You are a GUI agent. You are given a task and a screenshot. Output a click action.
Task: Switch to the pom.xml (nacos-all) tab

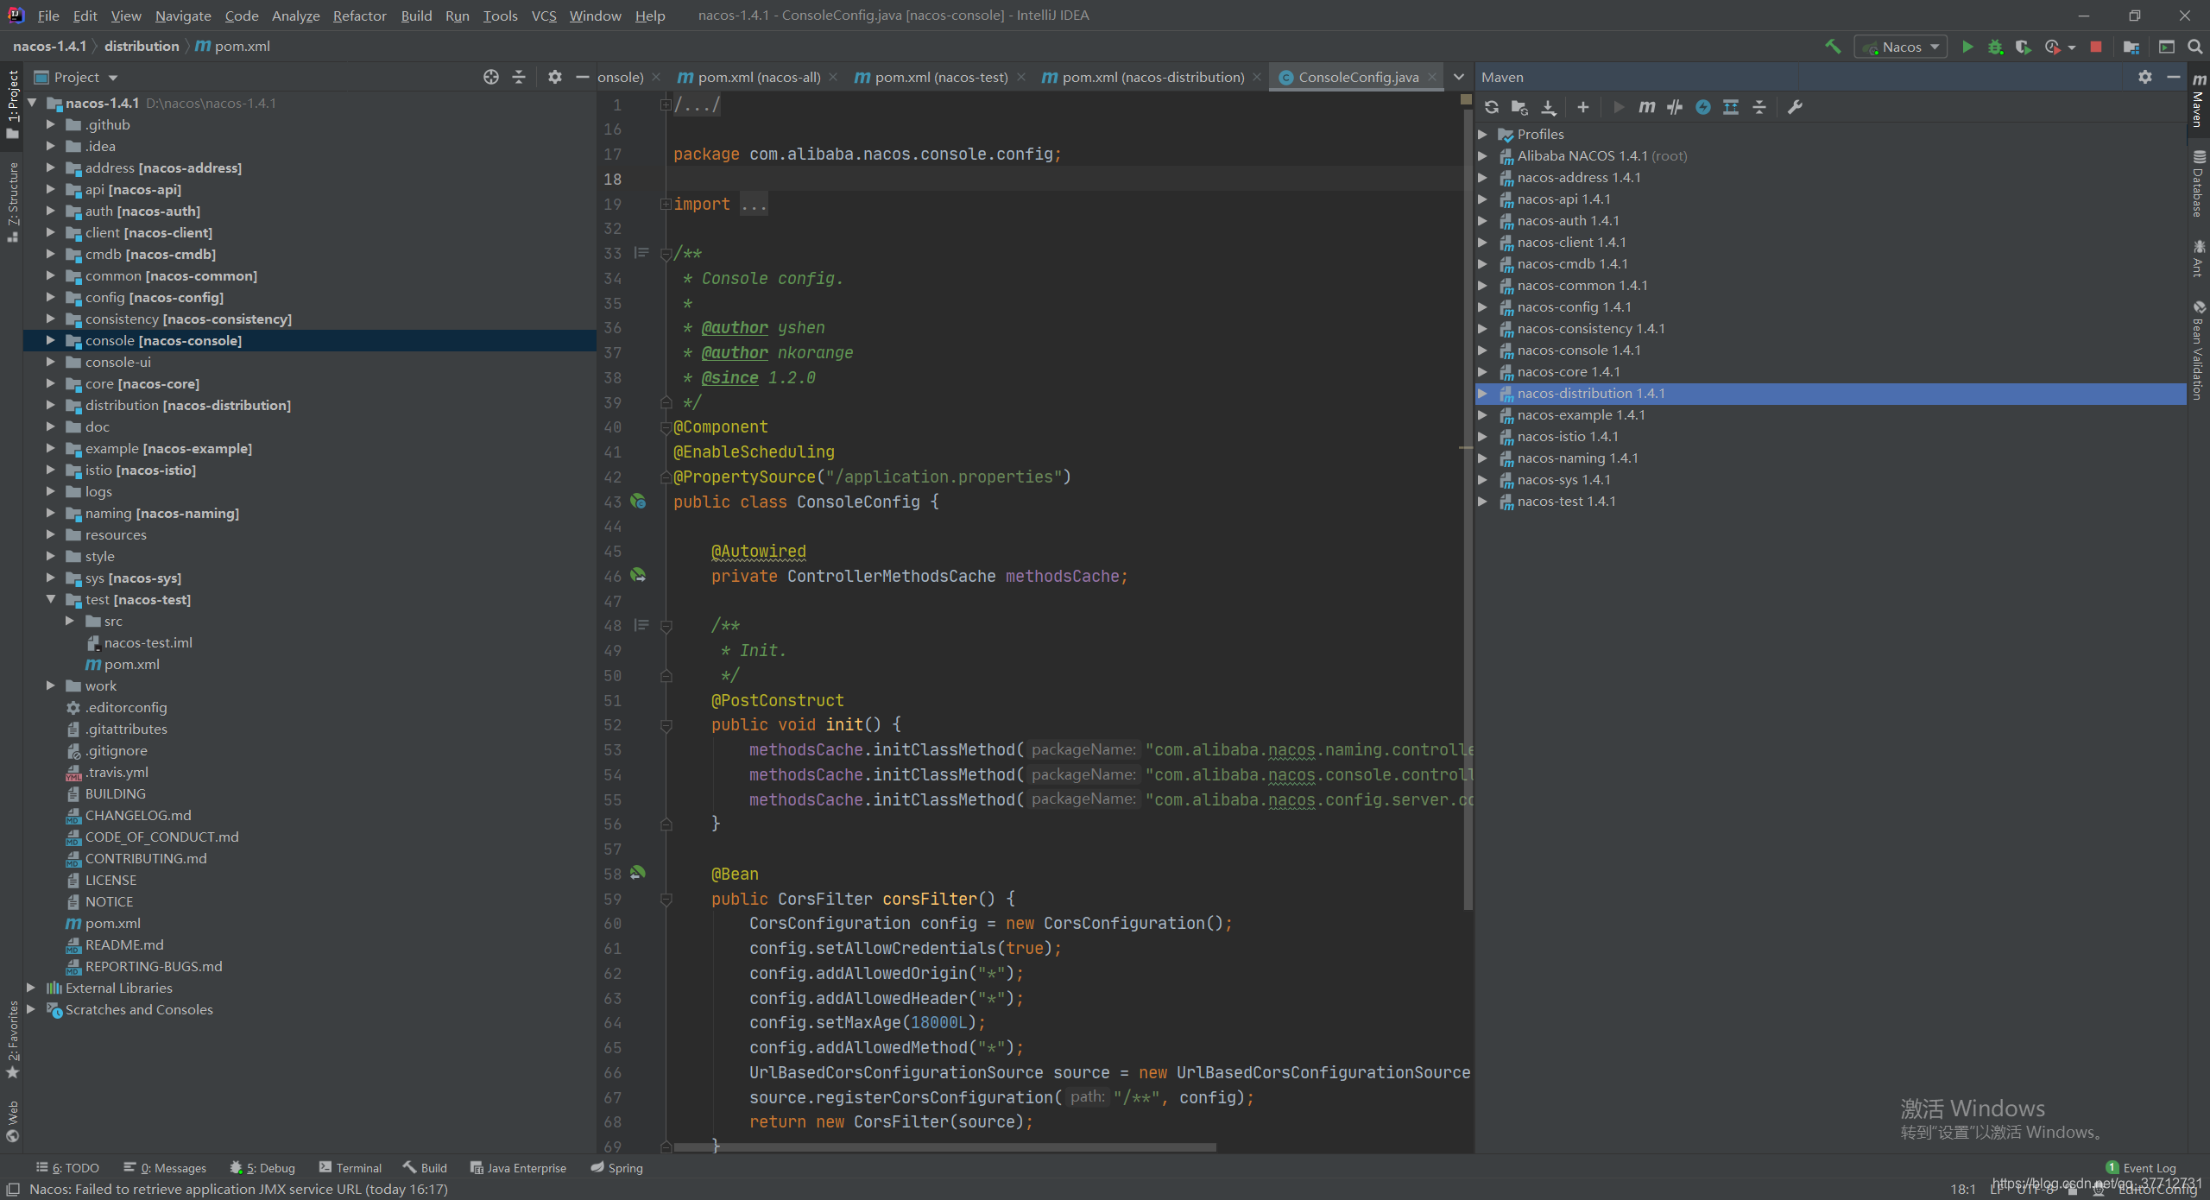click(x=758, y=77)
